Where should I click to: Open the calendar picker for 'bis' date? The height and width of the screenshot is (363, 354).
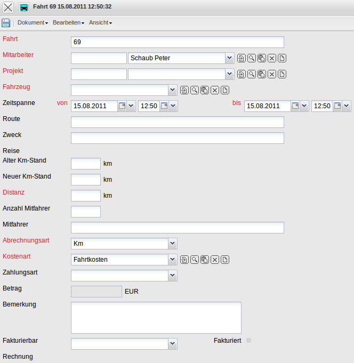tap(295, 106)
